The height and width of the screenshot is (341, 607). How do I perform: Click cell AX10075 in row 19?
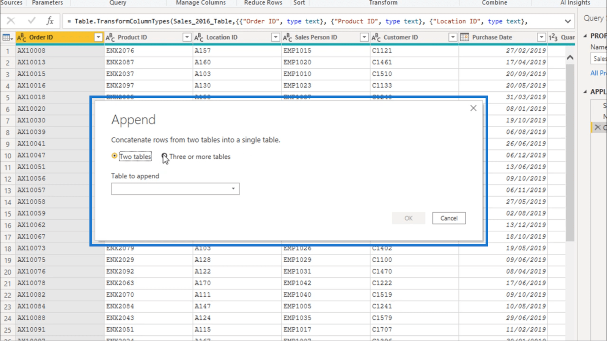click(60, 260)
